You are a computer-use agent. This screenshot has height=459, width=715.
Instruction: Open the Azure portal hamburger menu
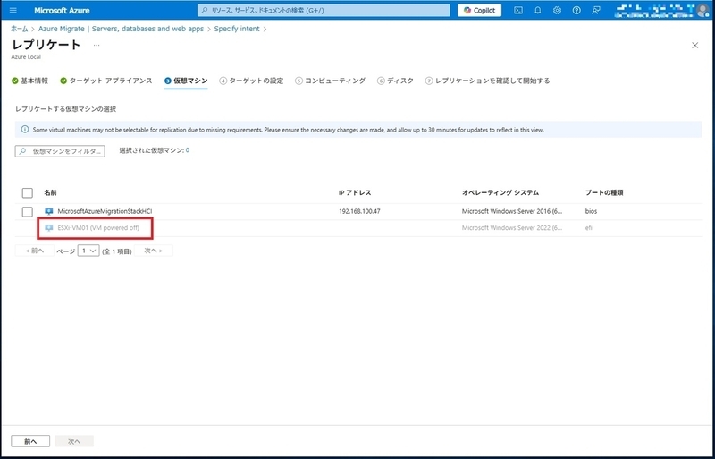[13, 10]
